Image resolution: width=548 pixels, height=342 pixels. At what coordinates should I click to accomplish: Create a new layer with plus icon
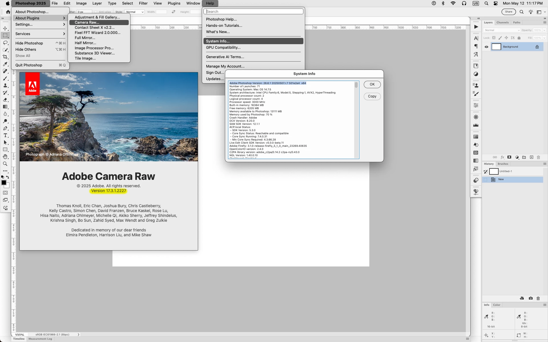coord(531,157)
